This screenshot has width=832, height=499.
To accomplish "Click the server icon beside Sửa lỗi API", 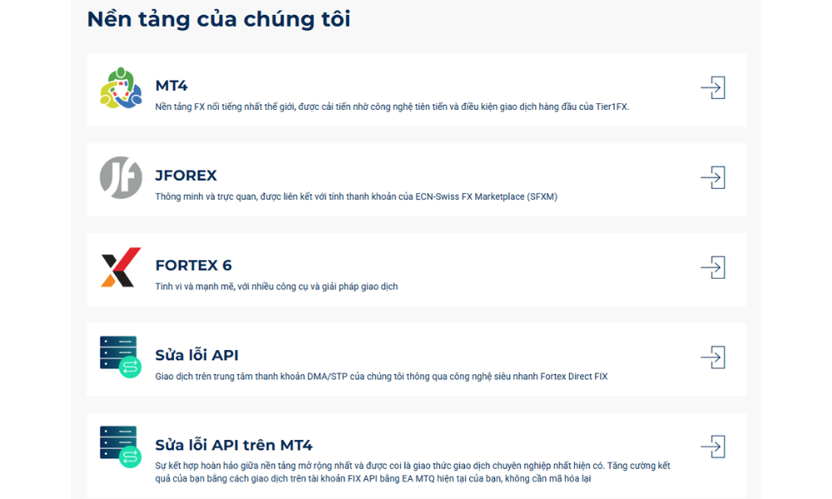I will tap(121, 357).
